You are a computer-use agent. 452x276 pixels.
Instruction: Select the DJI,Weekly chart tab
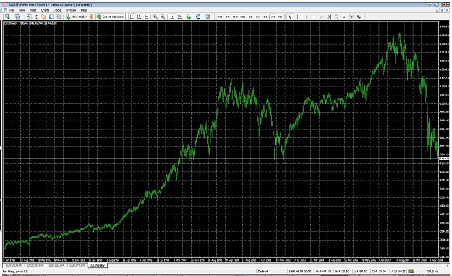click(98, 265)
